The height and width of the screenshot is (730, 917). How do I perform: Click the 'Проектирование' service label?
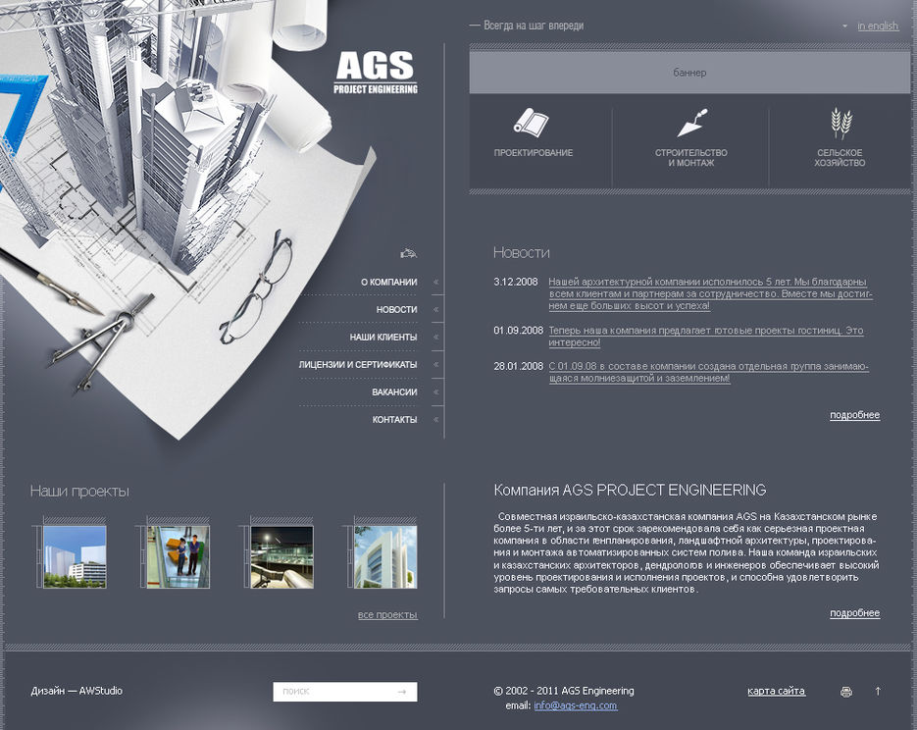tap(534, 153)
